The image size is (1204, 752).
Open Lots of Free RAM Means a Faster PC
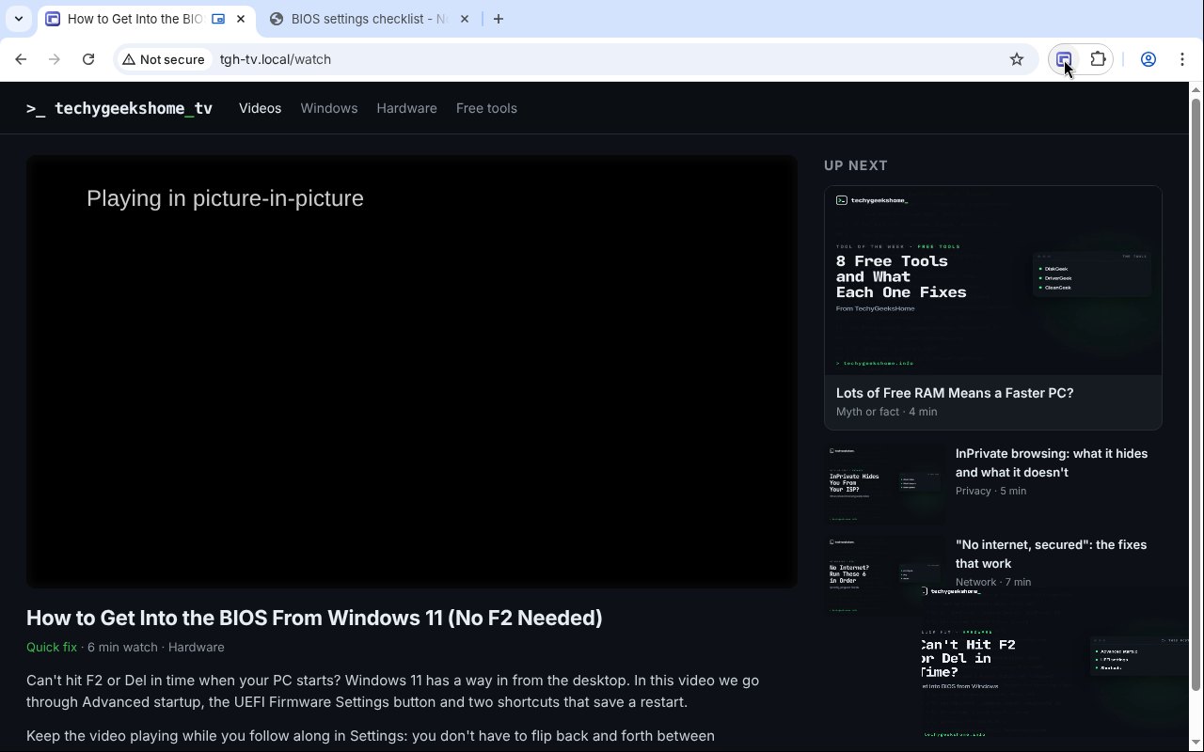[x=955, y=393]
